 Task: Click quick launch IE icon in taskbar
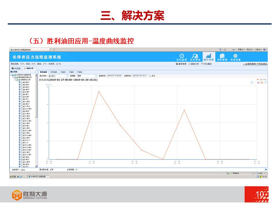click(18, 177)
